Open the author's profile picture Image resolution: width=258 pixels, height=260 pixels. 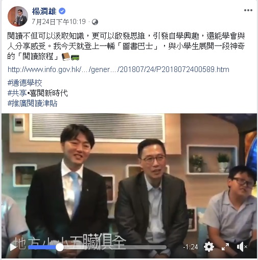click(18, 16)
